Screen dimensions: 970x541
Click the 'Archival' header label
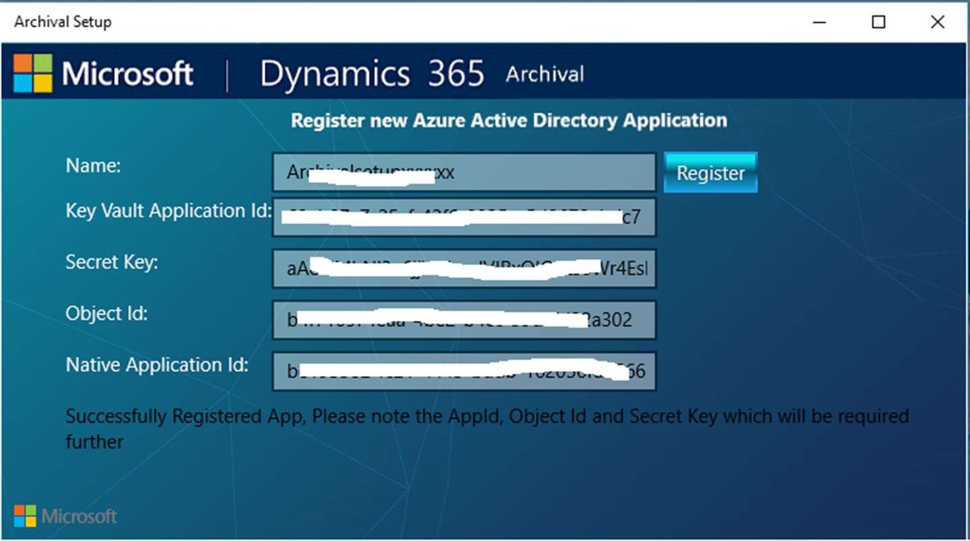point(545,73)
